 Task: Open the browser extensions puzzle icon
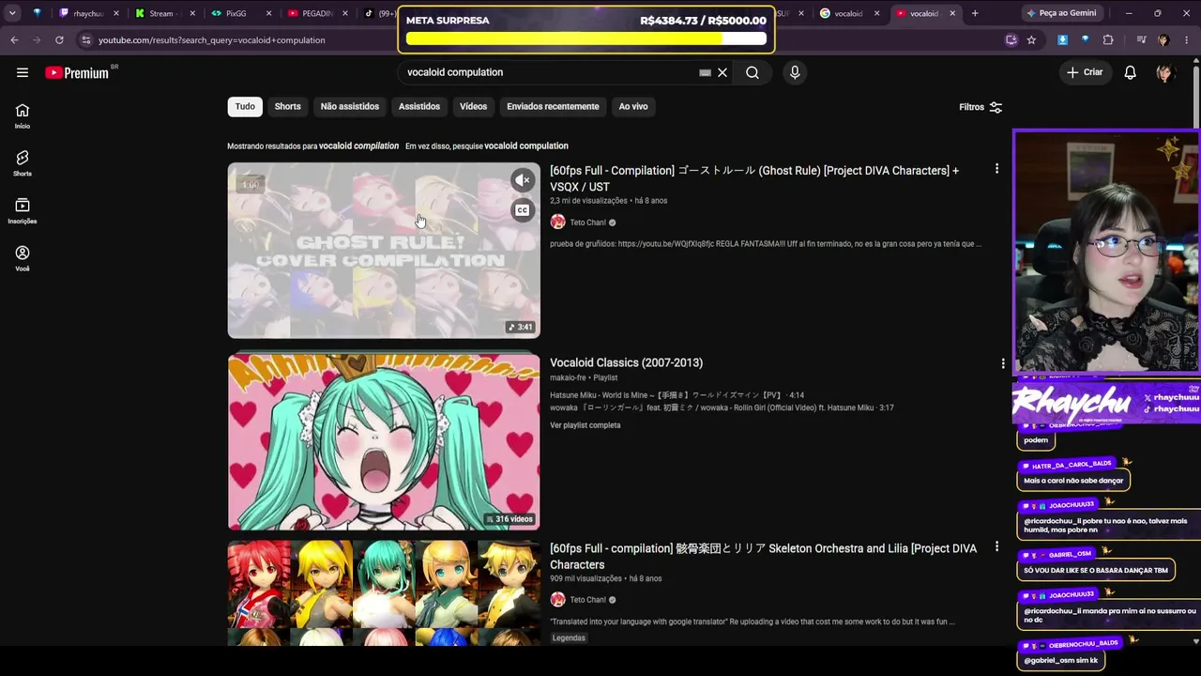pos(1108,40)
